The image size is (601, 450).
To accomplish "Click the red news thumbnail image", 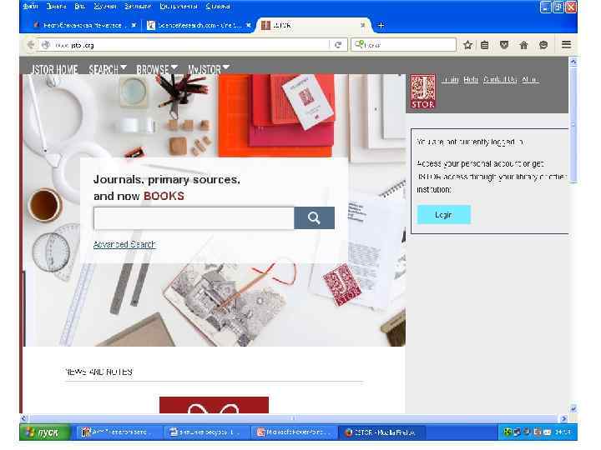I will click(214, 405).
